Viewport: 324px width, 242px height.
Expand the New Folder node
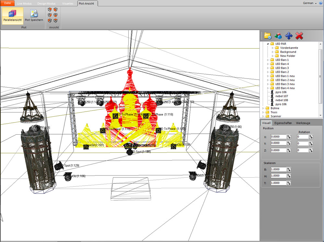[272, 56]
